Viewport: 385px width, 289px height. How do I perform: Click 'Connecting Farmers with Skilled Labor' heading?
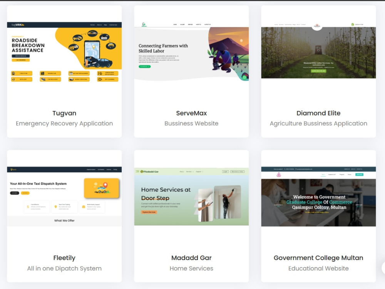(x=163, y=49)
